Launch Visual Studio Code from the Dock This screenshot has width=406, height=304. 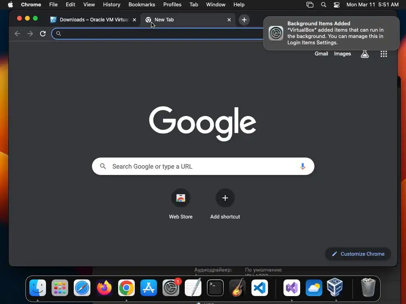(x=259, y=288)
